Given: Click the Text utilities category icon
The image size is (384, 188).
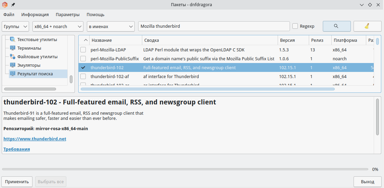Looking at the screenshot, I should [13, 40].
